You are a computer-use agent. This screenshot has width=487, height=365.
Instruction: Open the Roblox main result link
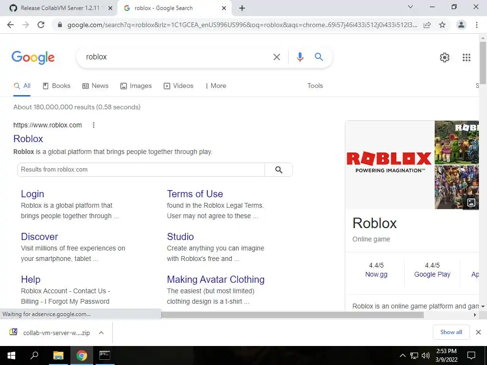click(28, 139)
